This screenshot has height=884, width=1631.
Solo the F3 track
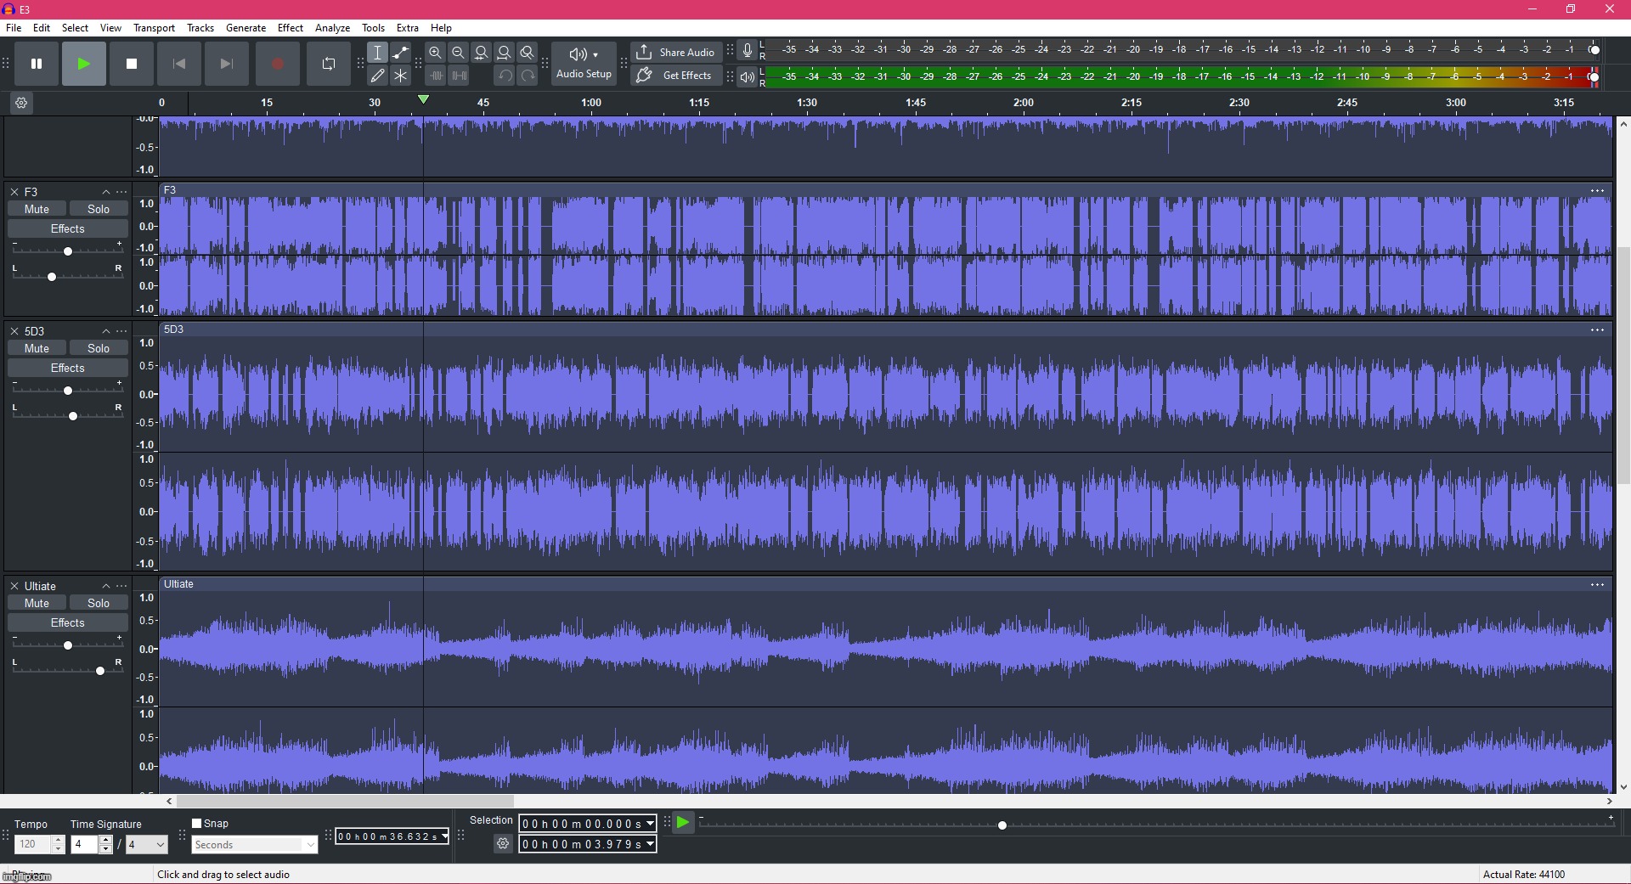pyautogui.click(x=99, y=209)
